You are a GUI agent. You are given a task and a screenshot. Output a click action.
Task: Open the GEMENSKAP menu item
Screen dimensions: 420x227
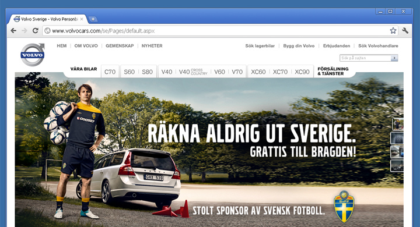point(120,46)
